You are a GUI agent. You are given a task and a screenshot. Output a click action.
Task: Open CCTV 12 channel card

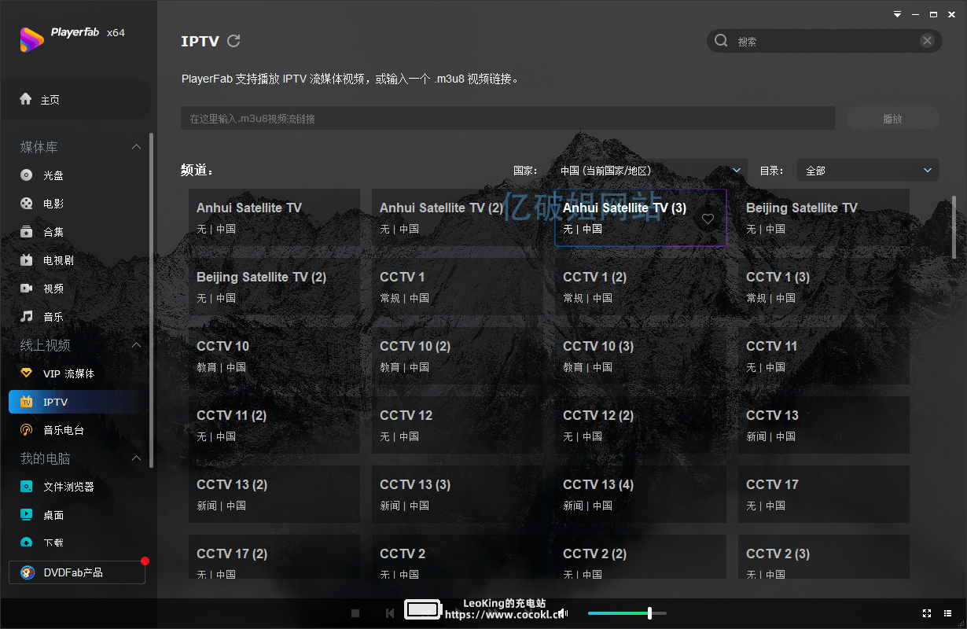coord(458,425)
